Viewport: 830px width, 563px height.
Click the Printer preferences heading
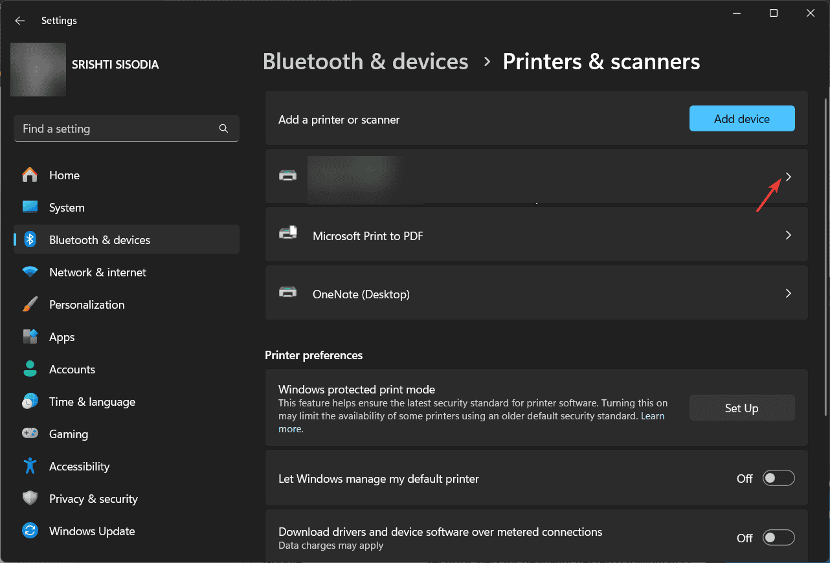[314, 355]
